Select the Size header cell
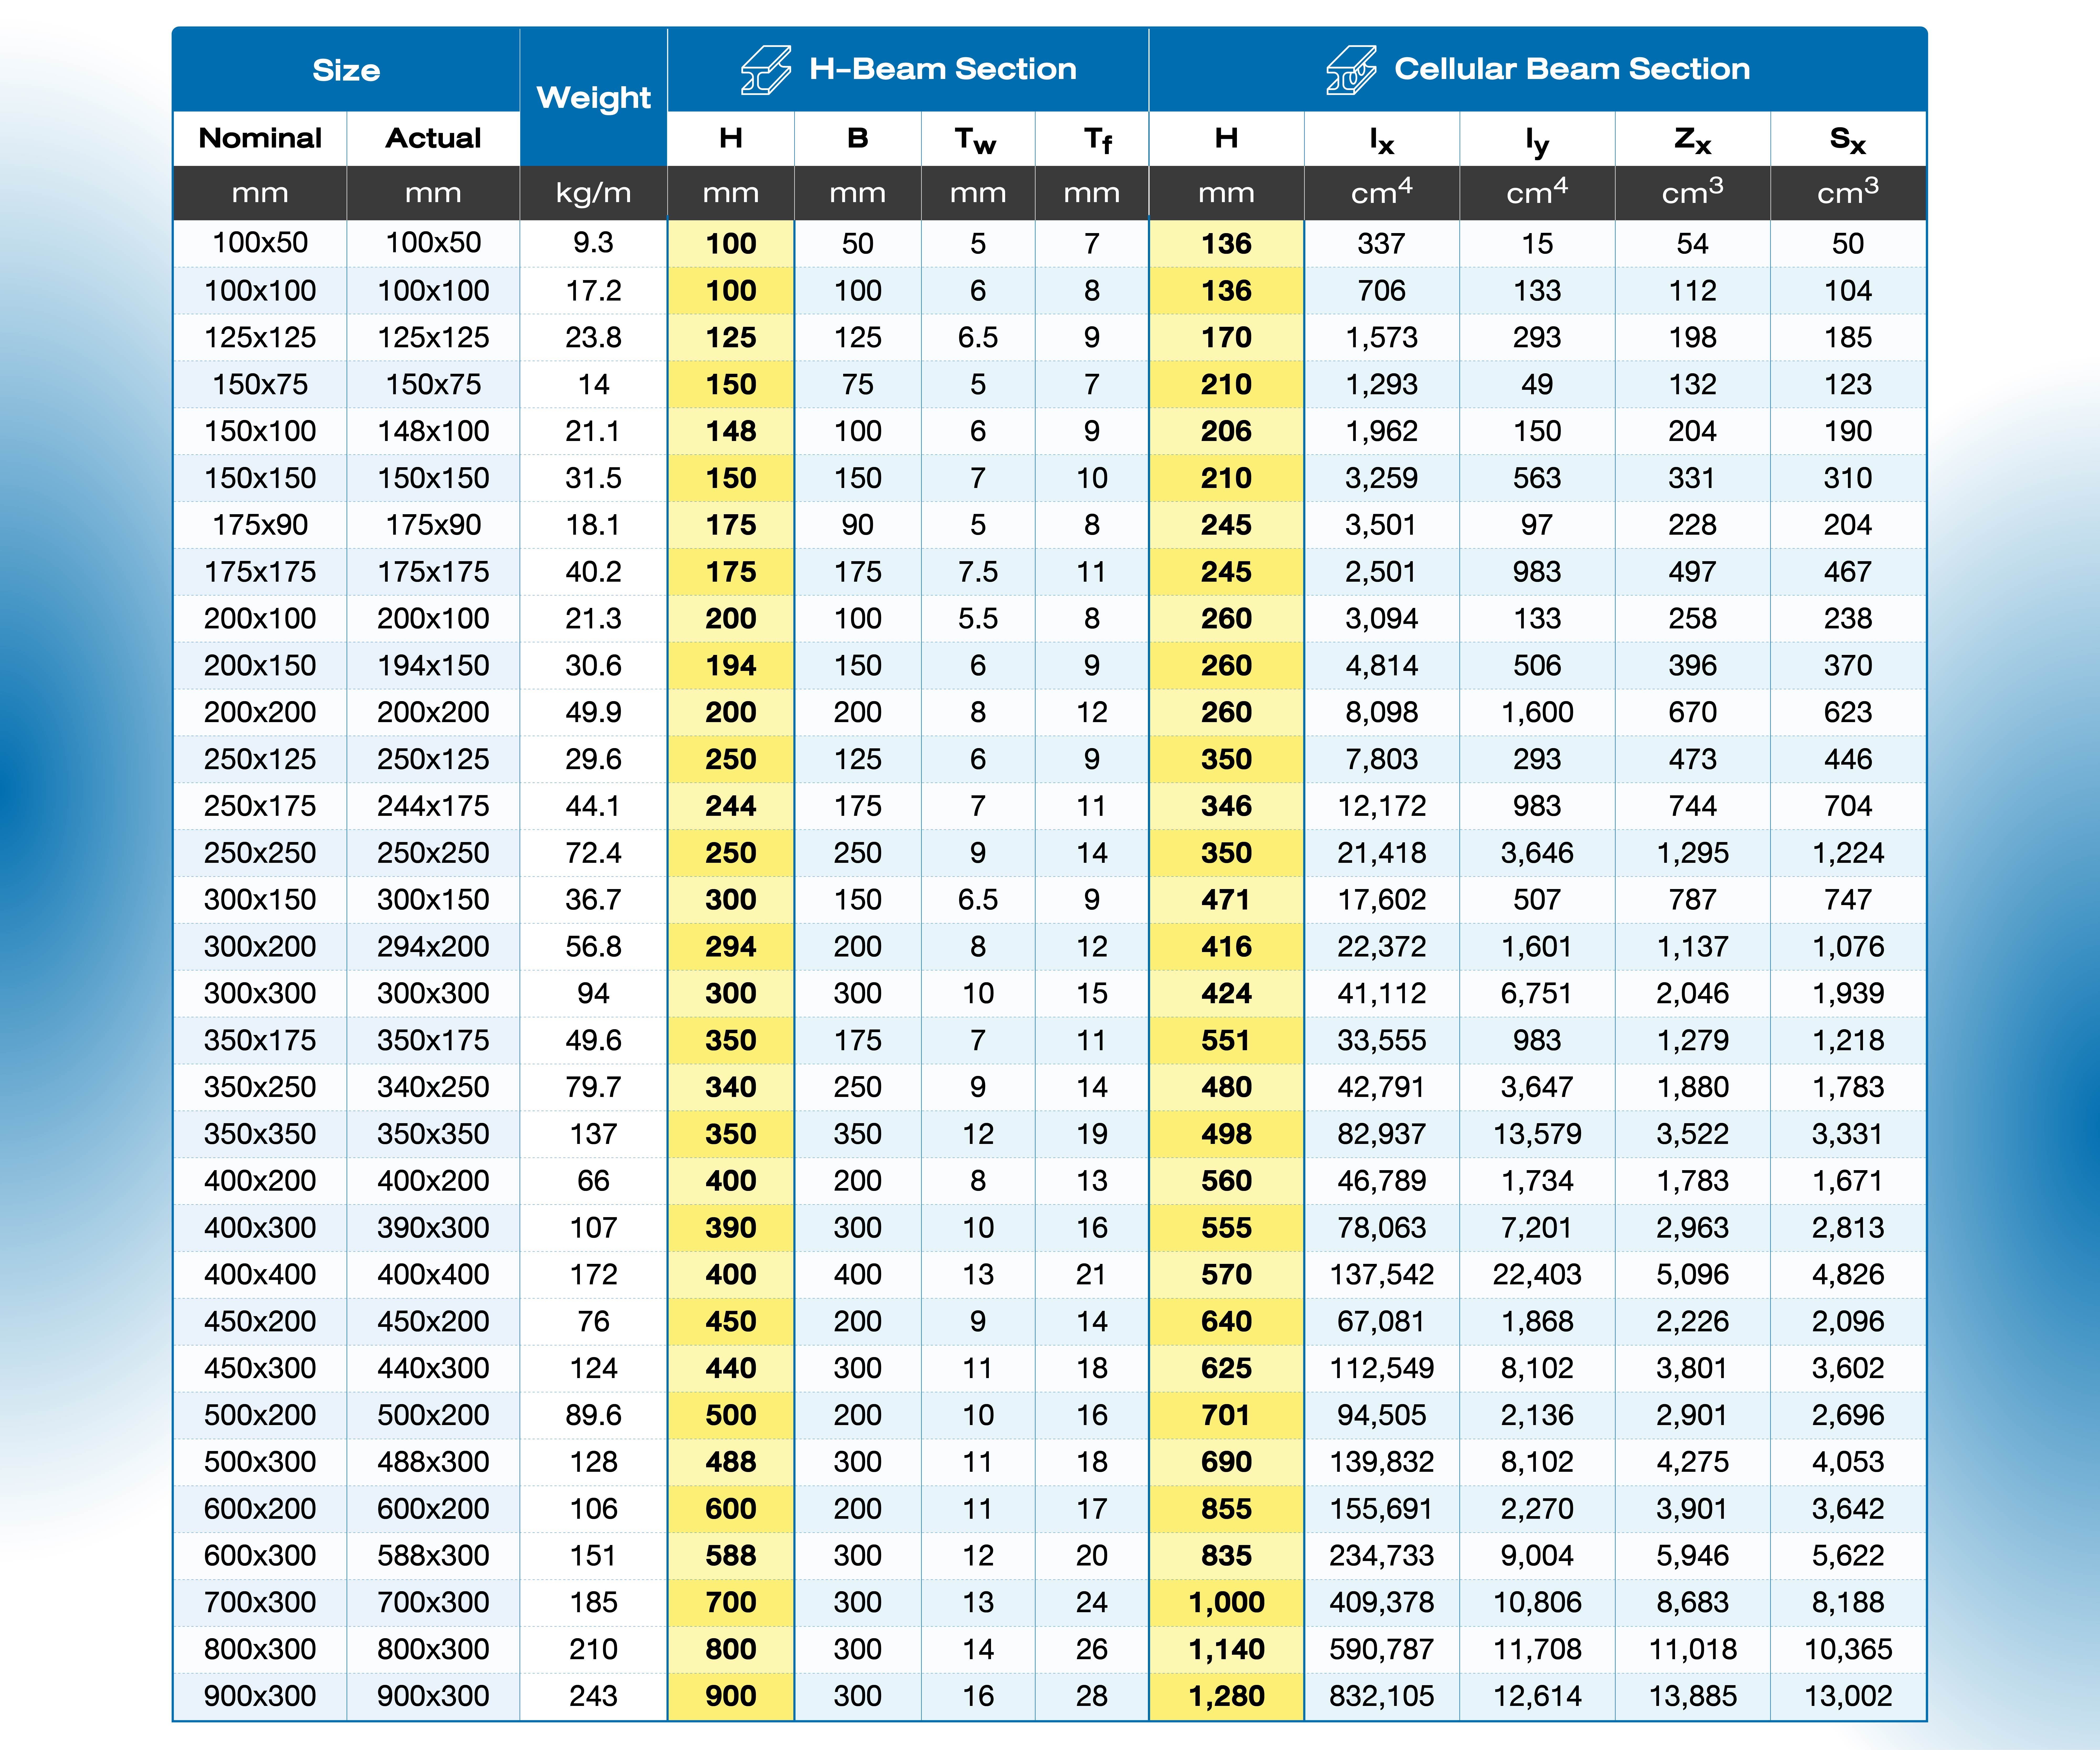2100x1750 pixels. (346, 70)
